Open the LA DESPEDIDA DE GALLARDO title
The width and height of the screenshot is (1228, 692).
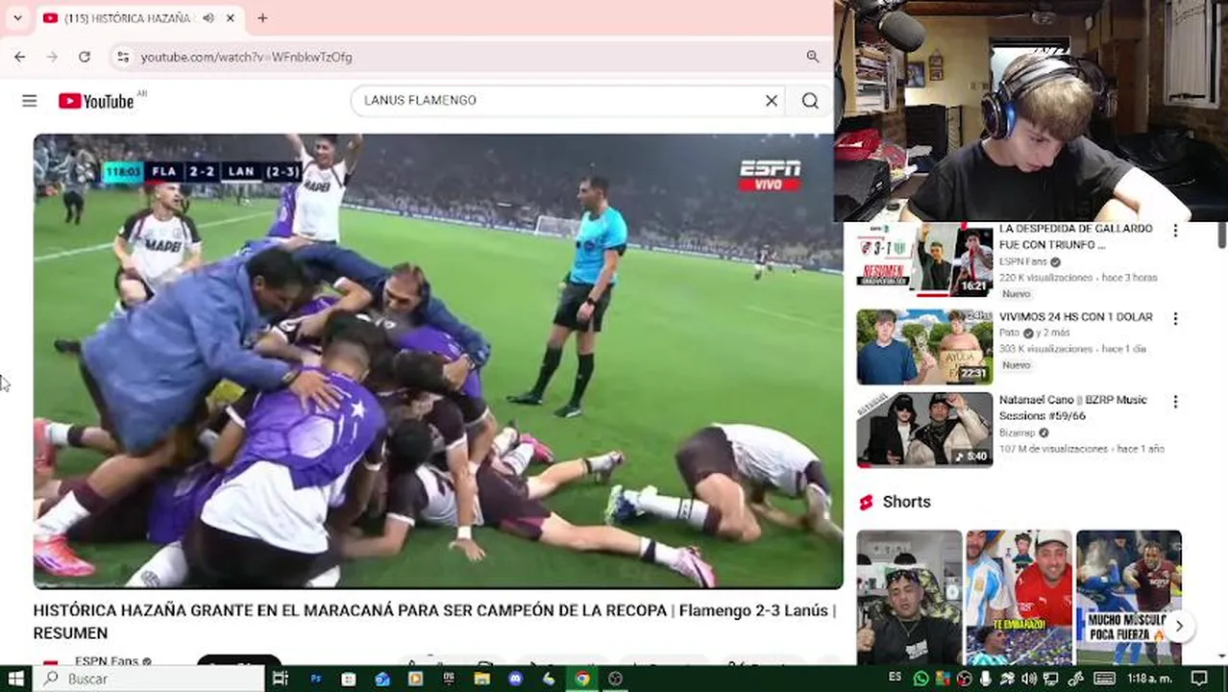(x=1075, y=236)
